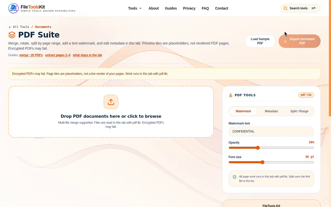Navigate to the Contact page

click(x=222, y=8)
